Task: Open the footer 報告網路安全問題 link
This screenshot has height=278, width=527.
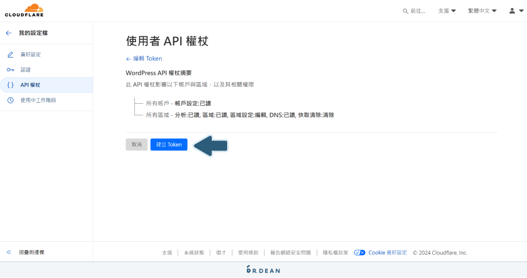Action: (x=291, y=253)
